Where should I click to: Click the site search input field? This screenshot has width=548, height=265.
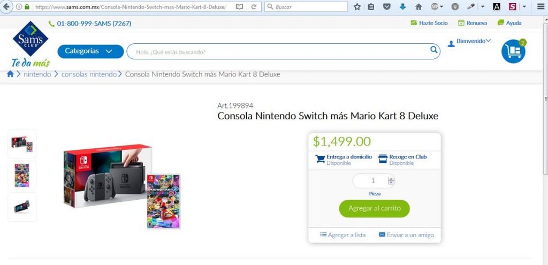tap(278, 52)
